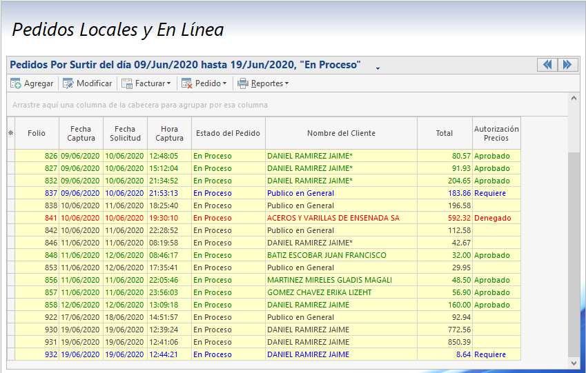
Task: Click the Facturar invoice icon
Action: click(127, 83)
